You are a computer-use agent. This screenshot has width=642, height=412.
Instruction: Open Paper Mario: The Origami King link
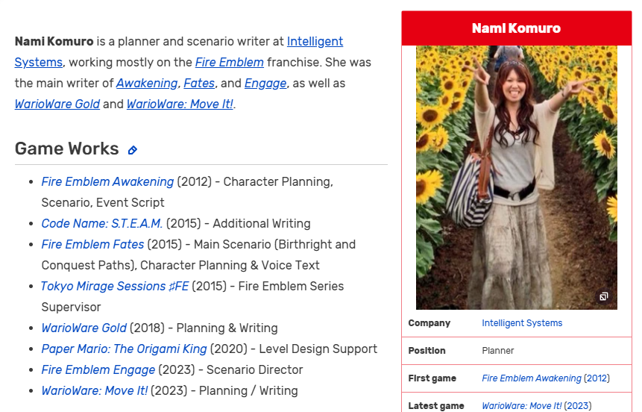click(x=124, y=349)
